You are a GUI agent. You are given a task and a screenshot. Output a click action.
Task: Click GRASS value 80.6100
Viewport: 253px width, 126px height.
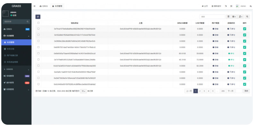click(x=182, y=54)
